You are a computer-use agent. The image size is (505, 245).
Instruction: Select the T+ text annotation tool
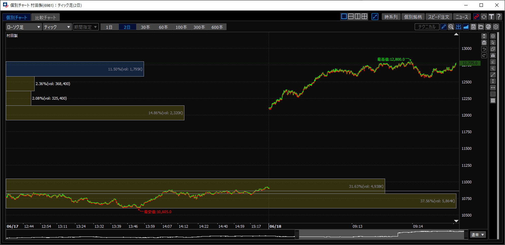point(493,94)
